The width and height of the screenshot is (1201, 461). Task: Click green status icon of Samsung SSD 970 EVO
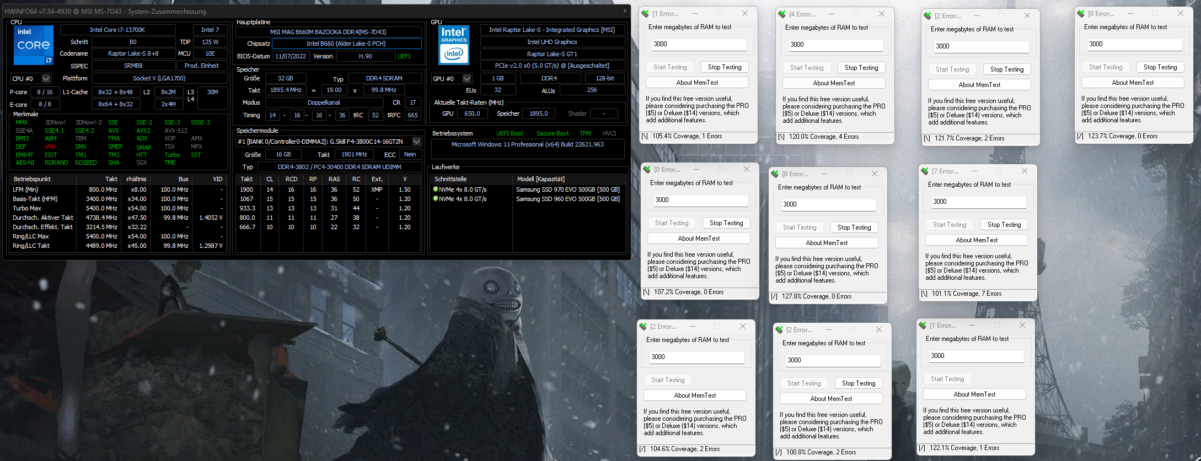click(436, 189)
